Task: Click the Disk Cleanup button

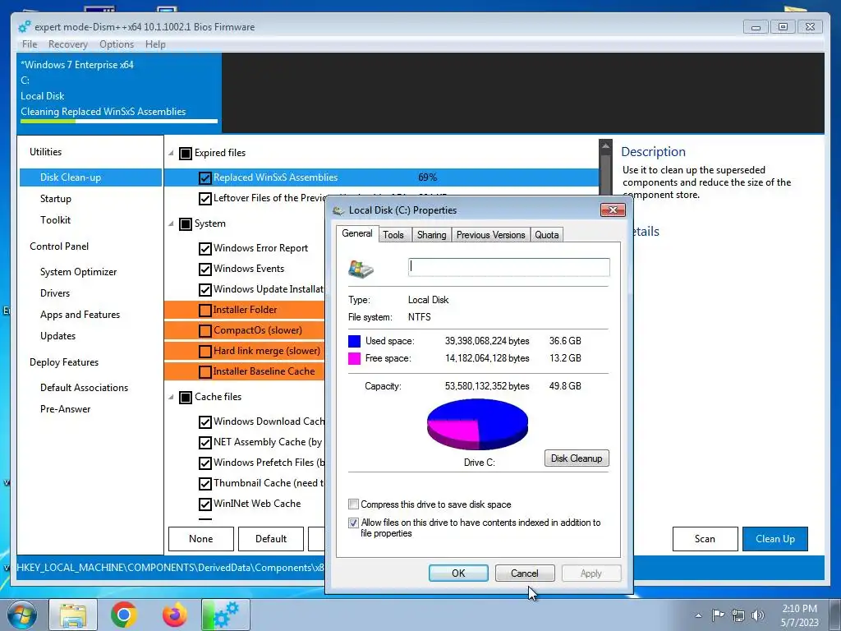Action: click(x=577, y=458)
